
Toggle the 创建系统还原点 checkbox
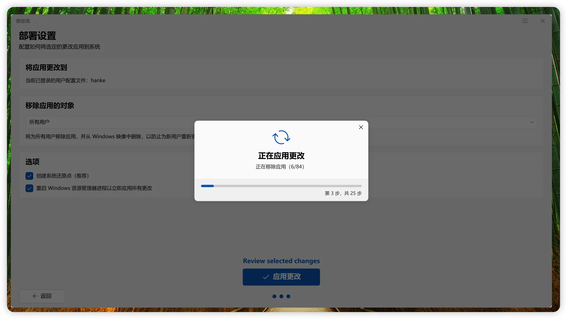(x=29, y=176)
